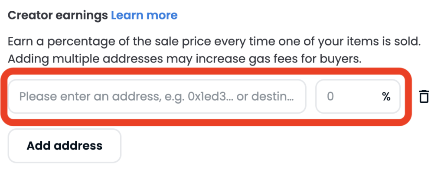Screen dimensions: 444x186
Task: Click Learn more beside Creator earnings
Action: (x=144, y=16)
